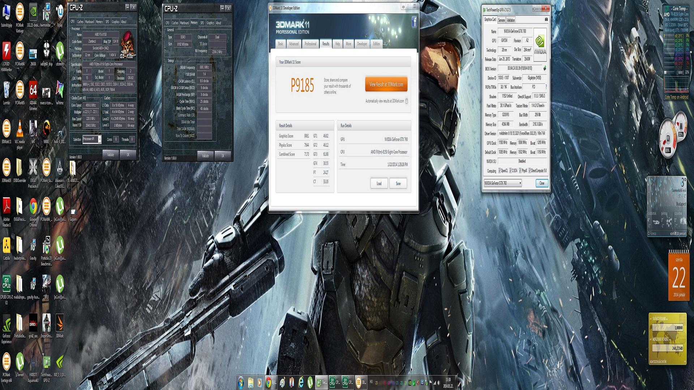Click the Internet Explorer taskbar icon
This screenshot has height=390, width=694.
(300, 382)
